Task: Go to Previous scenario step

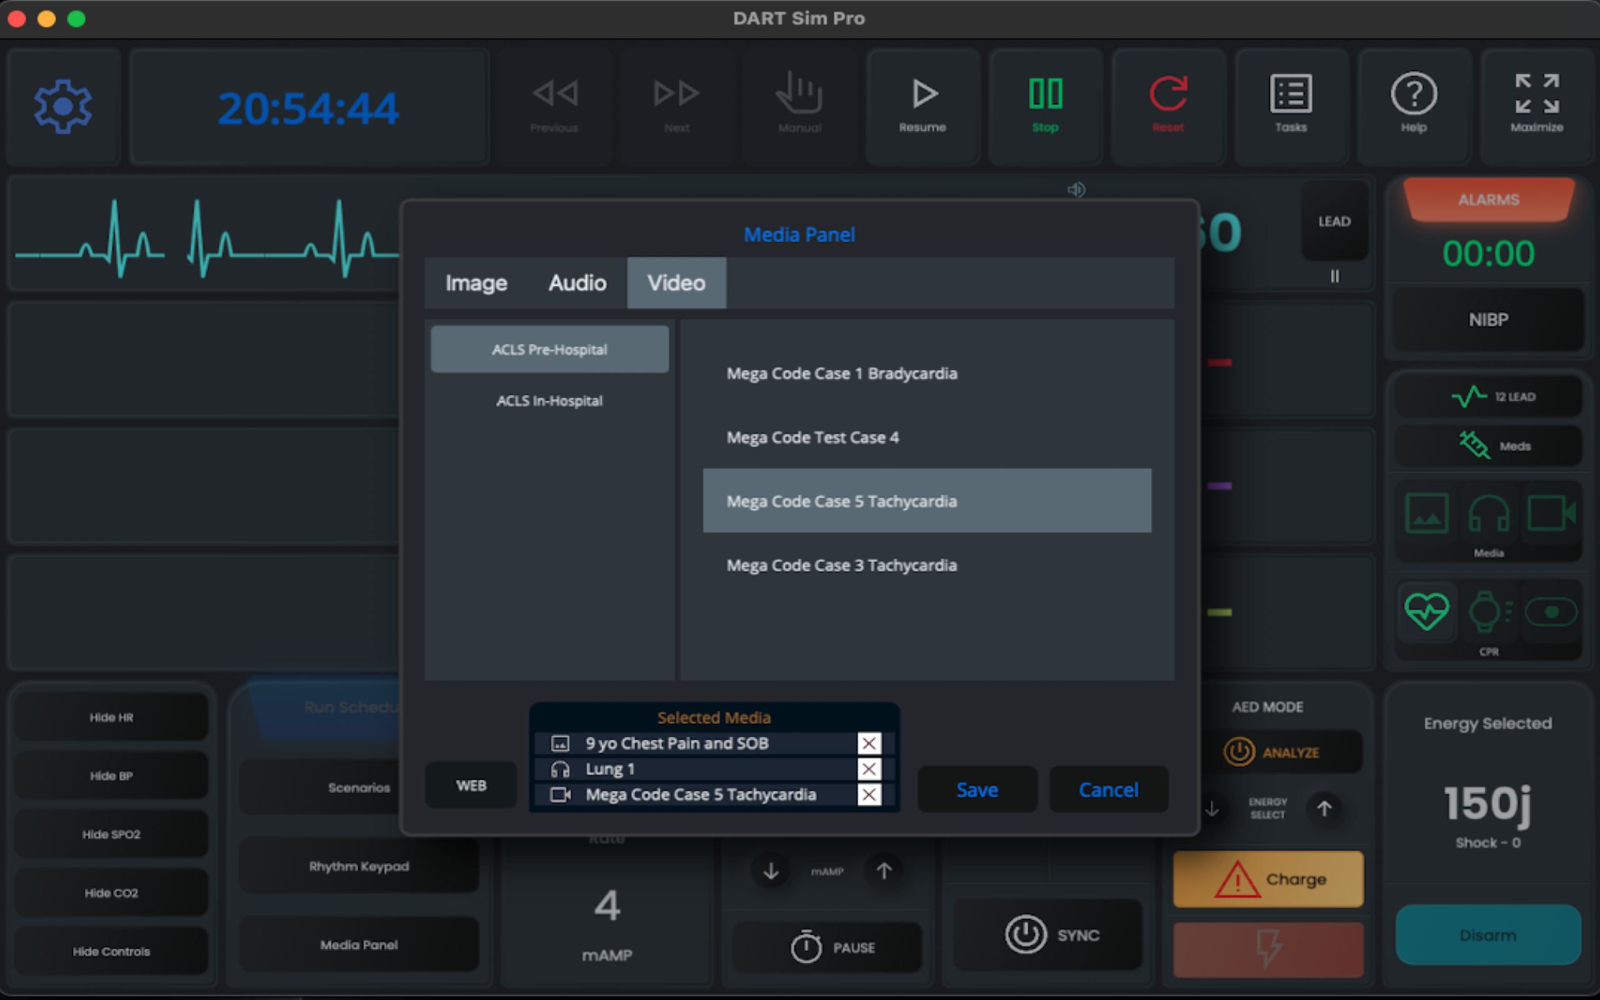Action: [x=554, y=106]
